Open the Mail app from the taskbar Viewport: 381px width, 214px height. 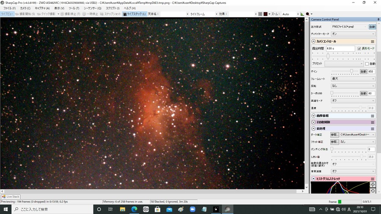pos(169,209)
